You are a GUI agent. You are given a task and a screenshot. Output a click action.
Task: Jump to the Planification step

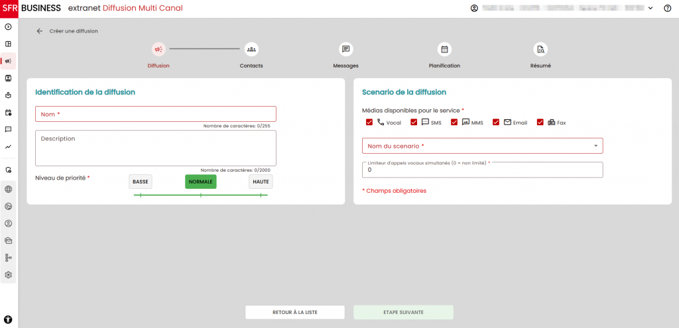pos(444,50)
